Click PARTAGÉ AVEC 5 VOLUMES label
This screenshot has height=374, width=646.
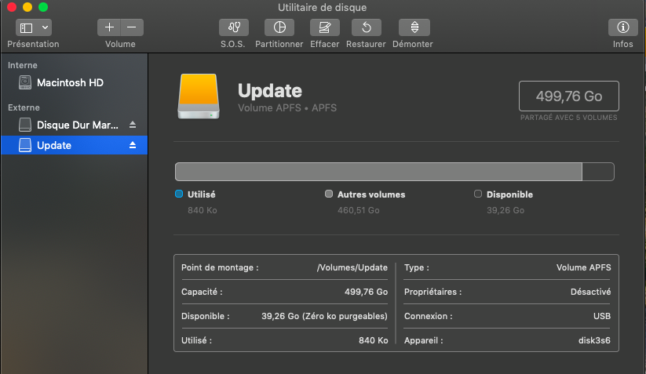click(x=569, y=118)
